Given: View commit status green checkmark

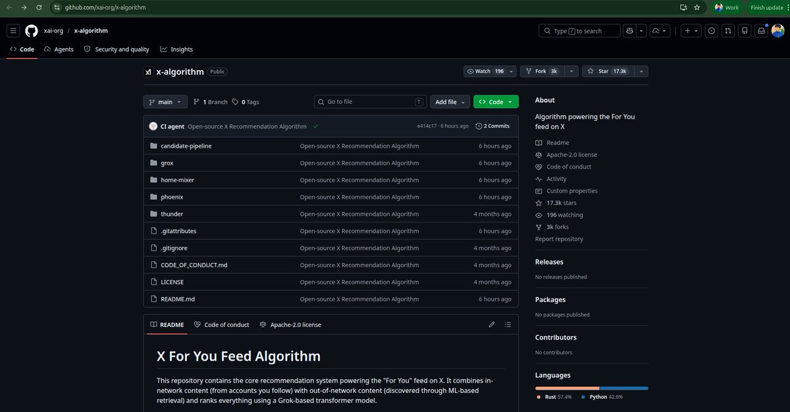Looking at the screenshot, I should [x=316, y=126].
